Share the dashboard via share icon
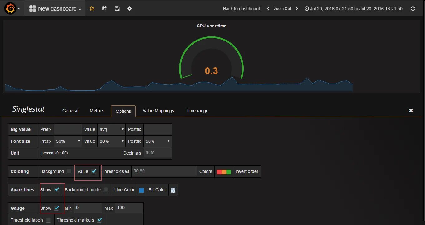Screen dimensions: 425x225 click(105, 9)
